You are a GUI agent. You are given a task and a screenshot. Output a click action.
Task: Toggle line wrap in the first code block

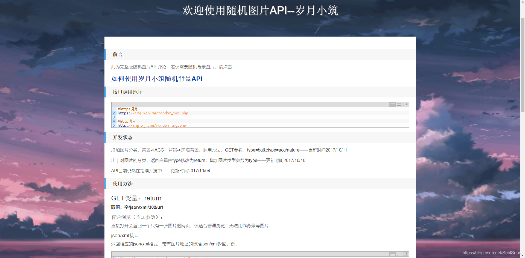pos(399,105)
